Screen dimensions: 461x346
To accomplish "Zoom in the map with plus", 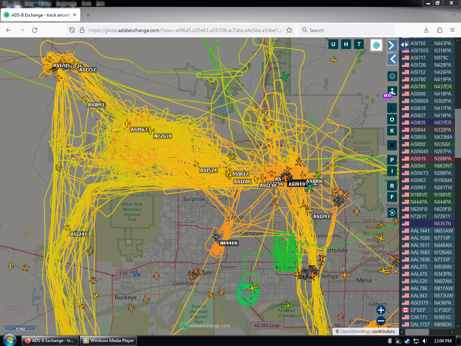I will point(381,310).
